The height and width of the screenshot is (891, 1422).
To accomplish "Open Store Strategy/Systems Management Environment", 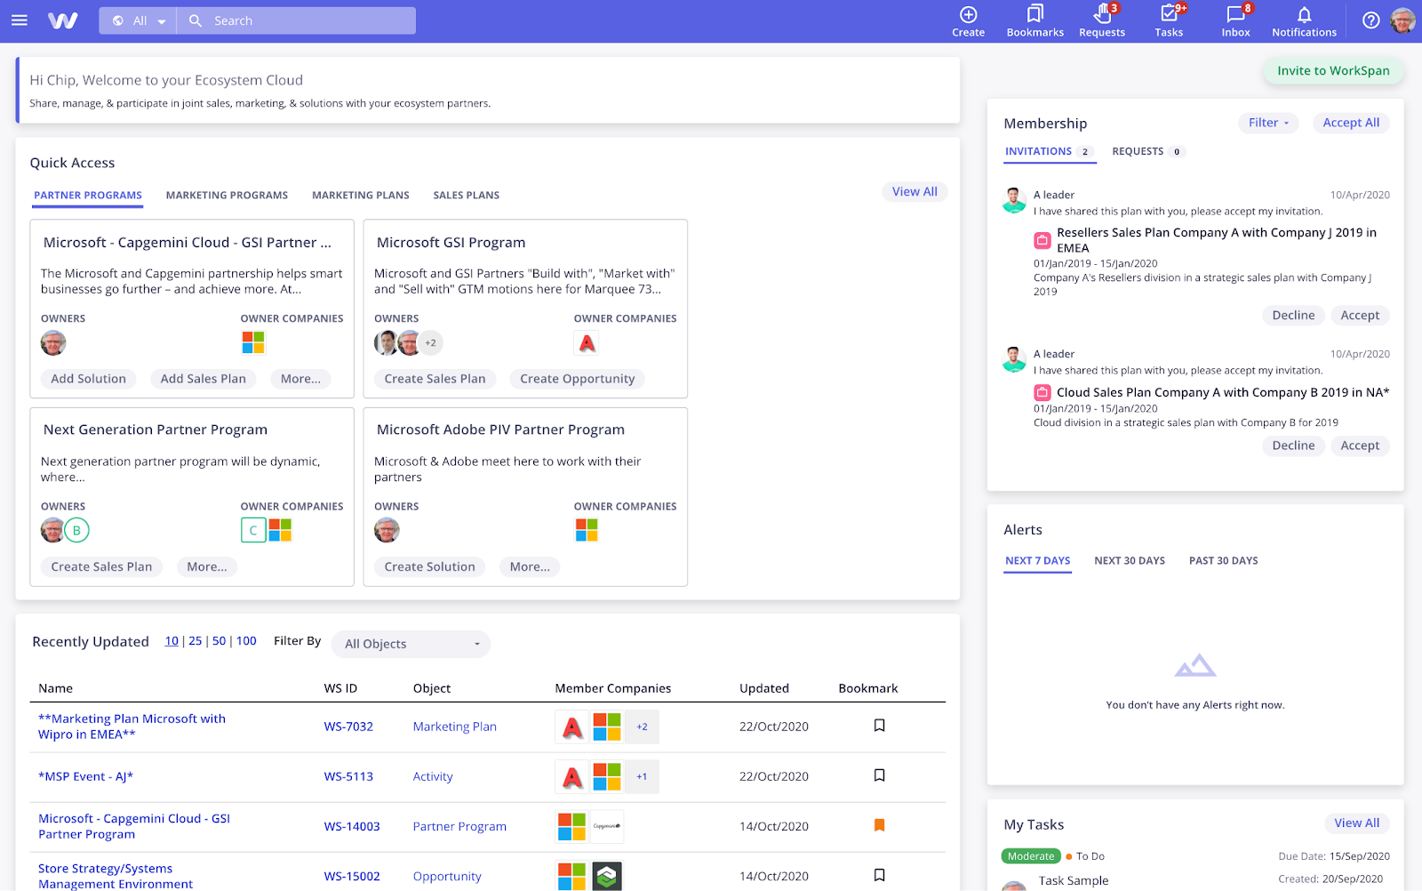I will 116,876.
